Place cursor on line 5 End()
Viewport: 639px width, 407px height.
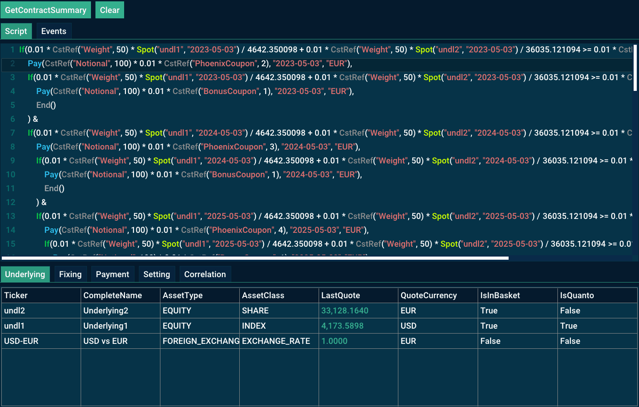click(x=46, y=105)
